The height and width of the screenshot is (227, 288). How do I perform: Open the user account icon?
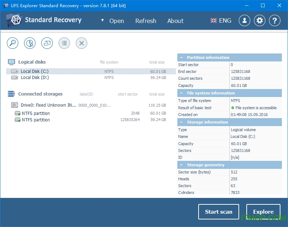tap(245, 20)
